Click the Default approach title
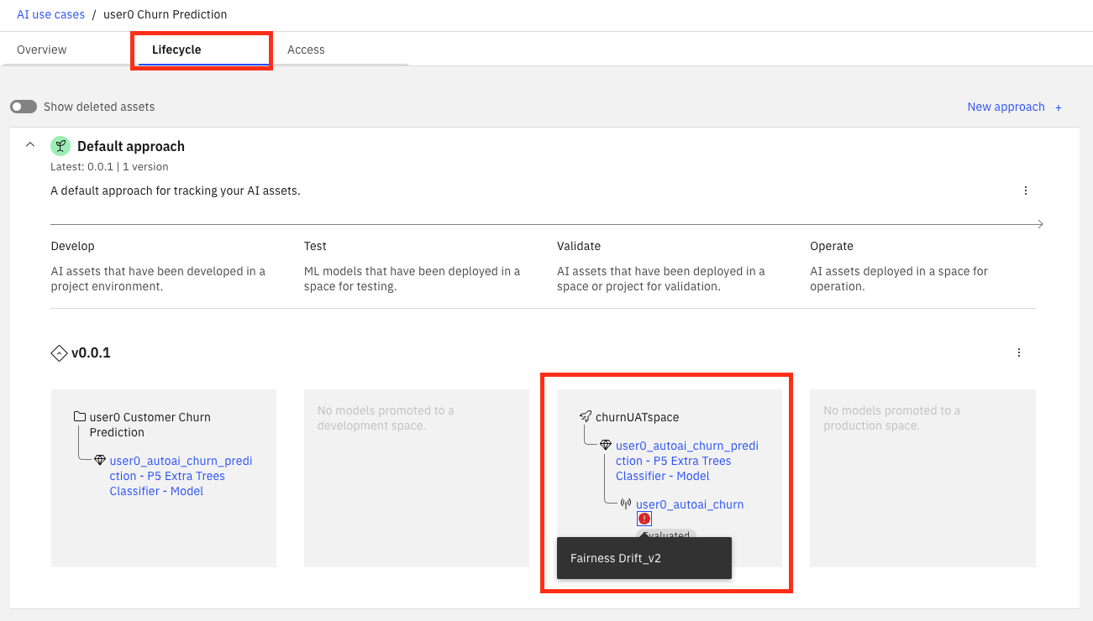The height and width of the screenshot is (621, 1093). pyautogui.click(x=131, y=146)
